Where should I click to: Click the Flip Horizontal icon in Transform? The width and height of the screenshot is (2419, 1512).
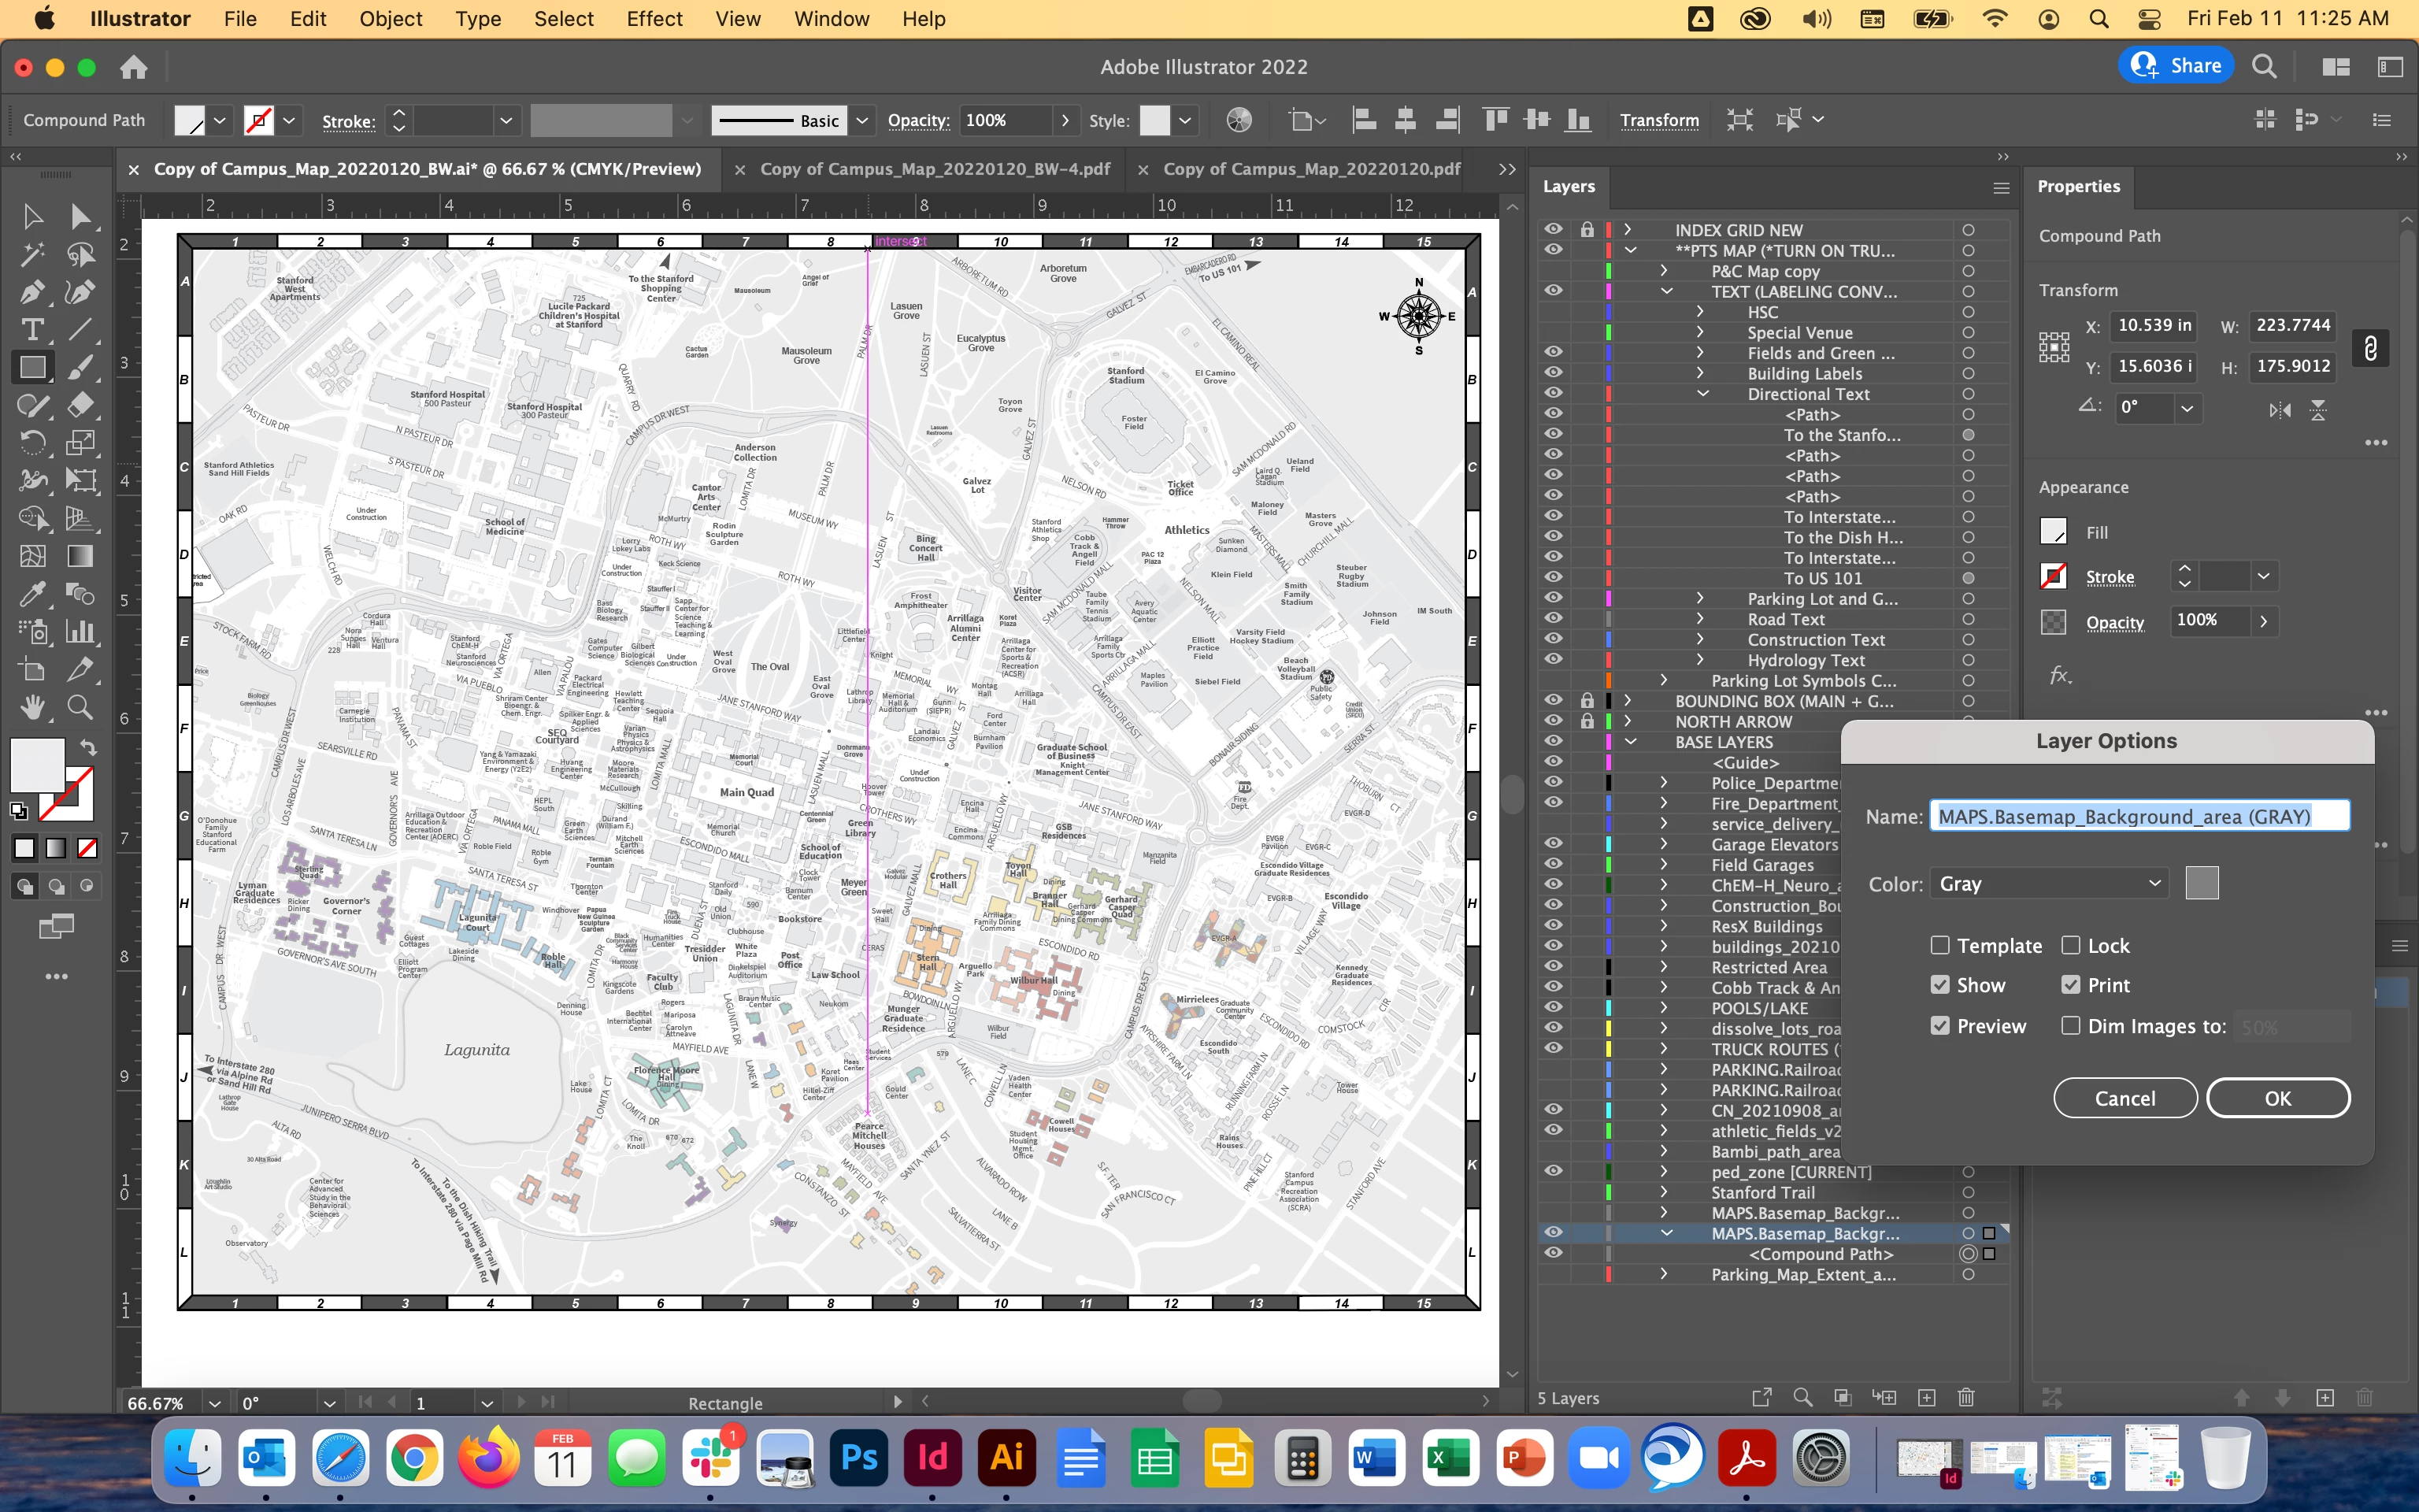pyautogui.click(x=2279, y=409)
